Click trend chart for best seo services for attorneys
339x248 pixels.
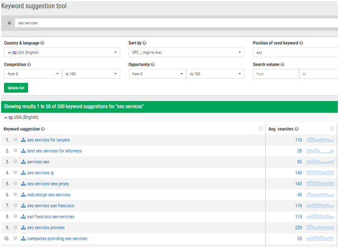[x=320, y=151]
